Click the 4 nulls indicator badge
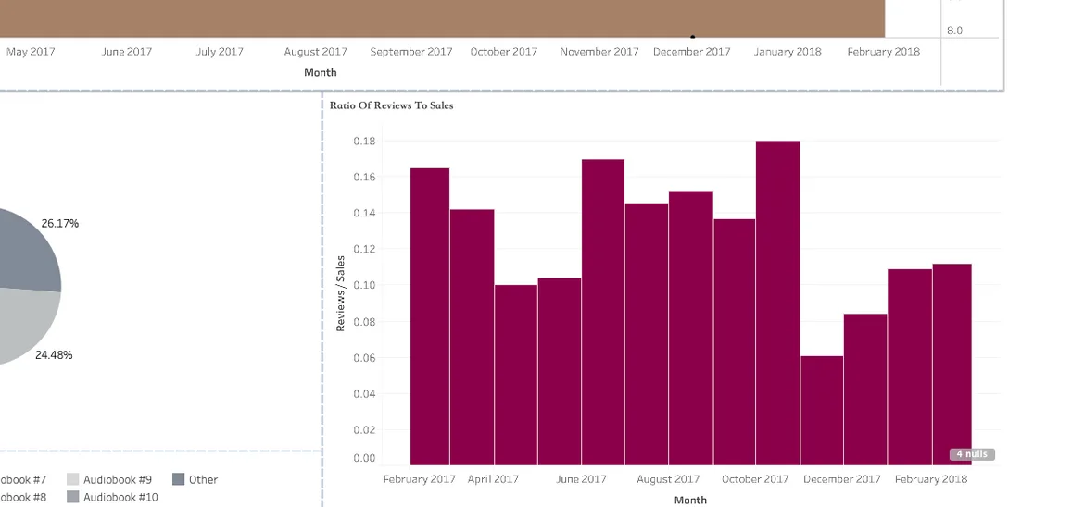Image resolution: width=1084 pixels, height=507 pixels. coord(971,454)
